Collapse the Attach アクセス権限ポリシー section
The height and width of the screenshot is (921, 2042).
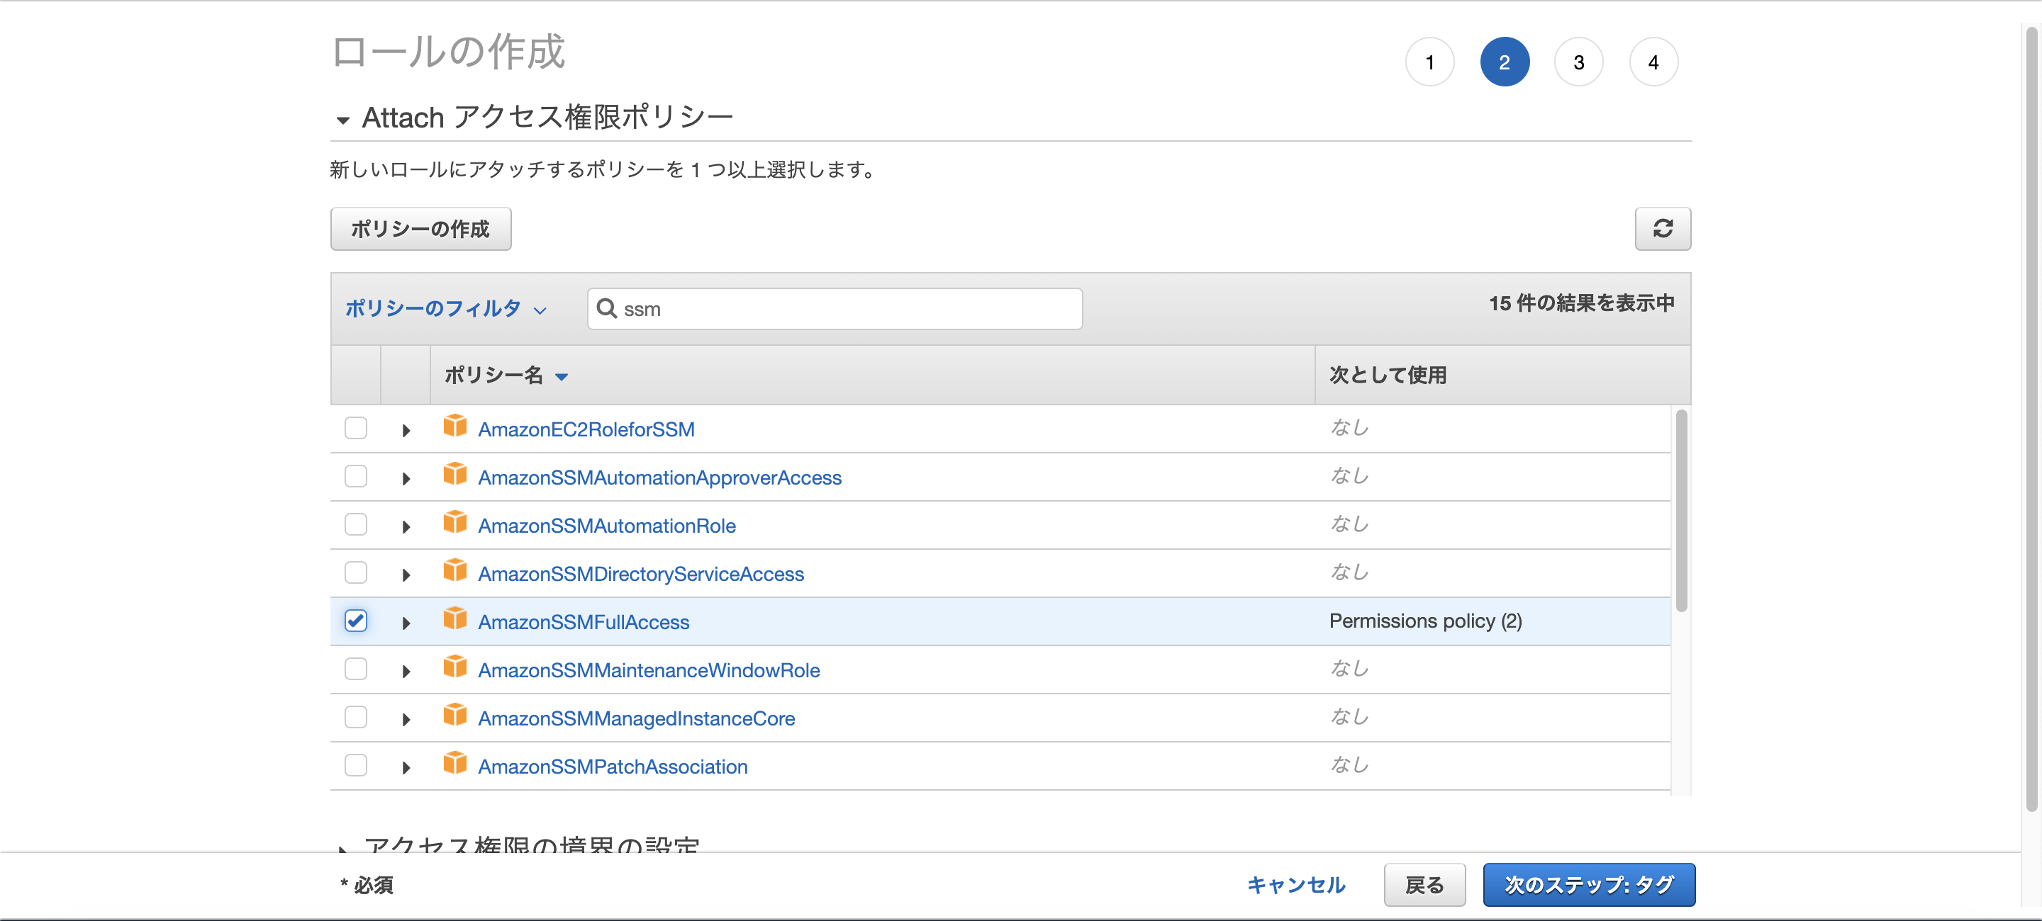click(x=342, y=121)
